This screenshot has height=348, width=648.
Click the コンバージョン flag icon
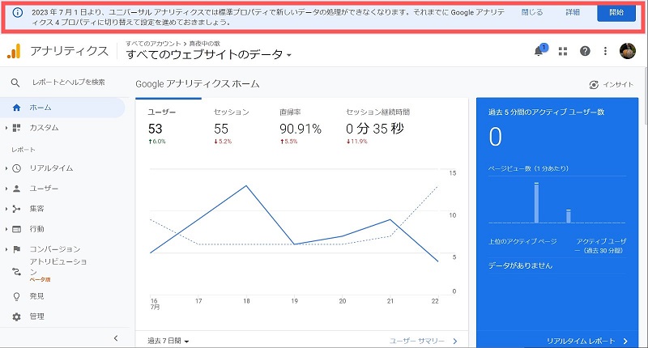point(16,249)
